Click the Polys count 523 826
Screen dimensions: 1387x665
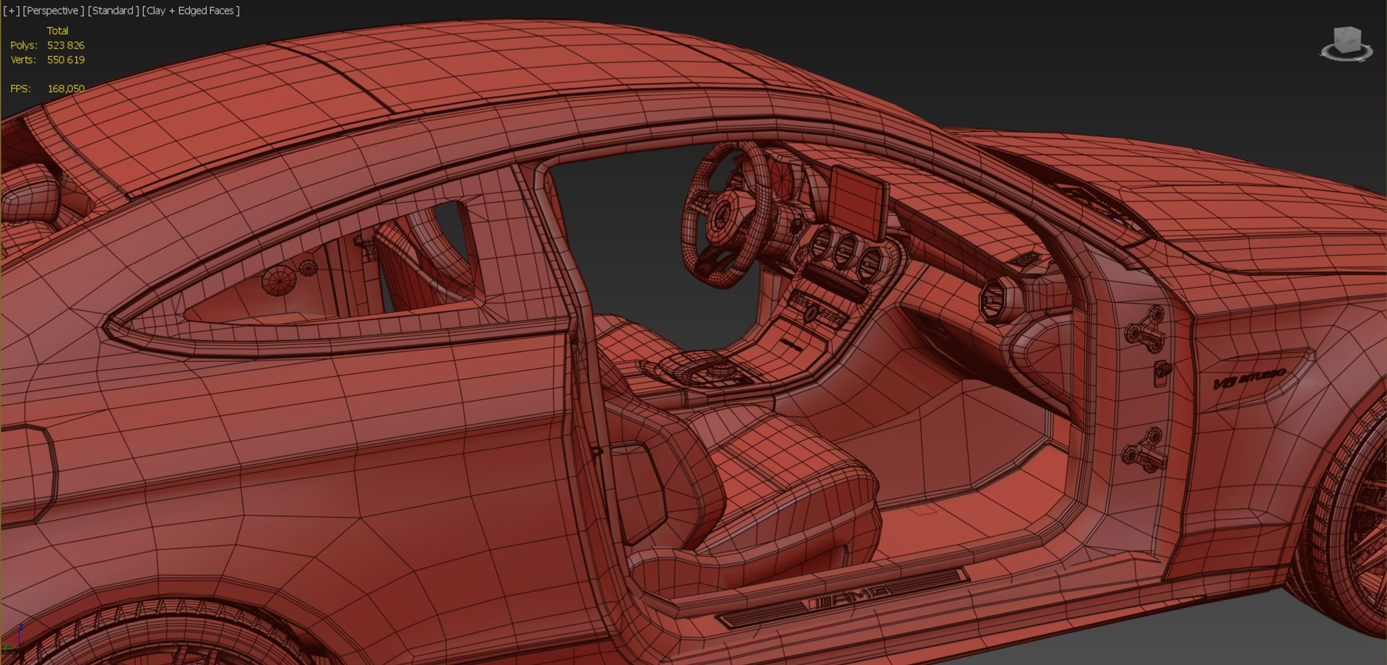tap(66, 45)
